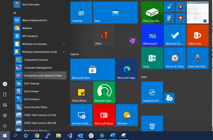Click the Windows Start button
This screenshot has width=213, height=140.
click(5, 136)
